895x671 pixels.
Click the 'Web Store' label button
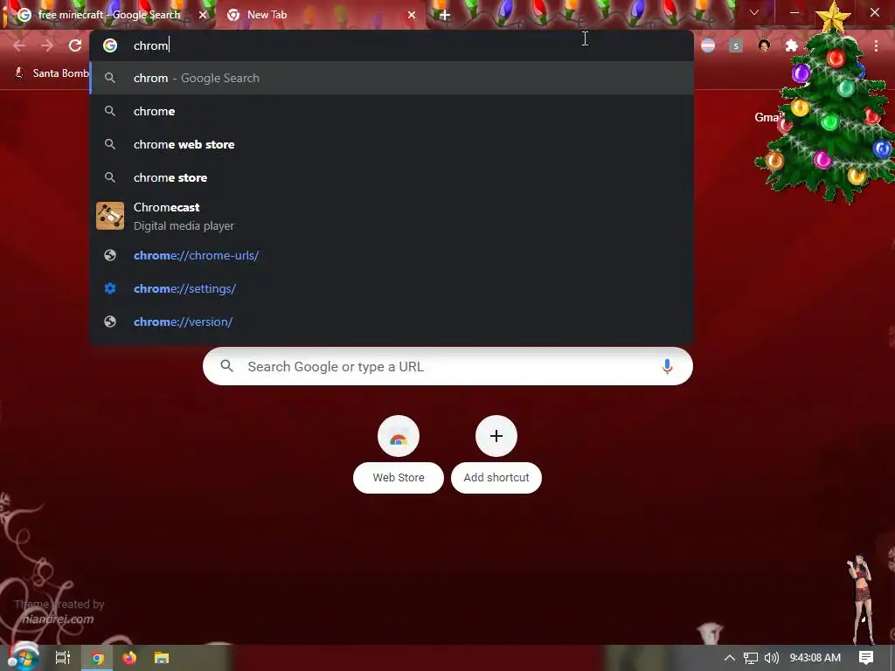pos(399,478)
